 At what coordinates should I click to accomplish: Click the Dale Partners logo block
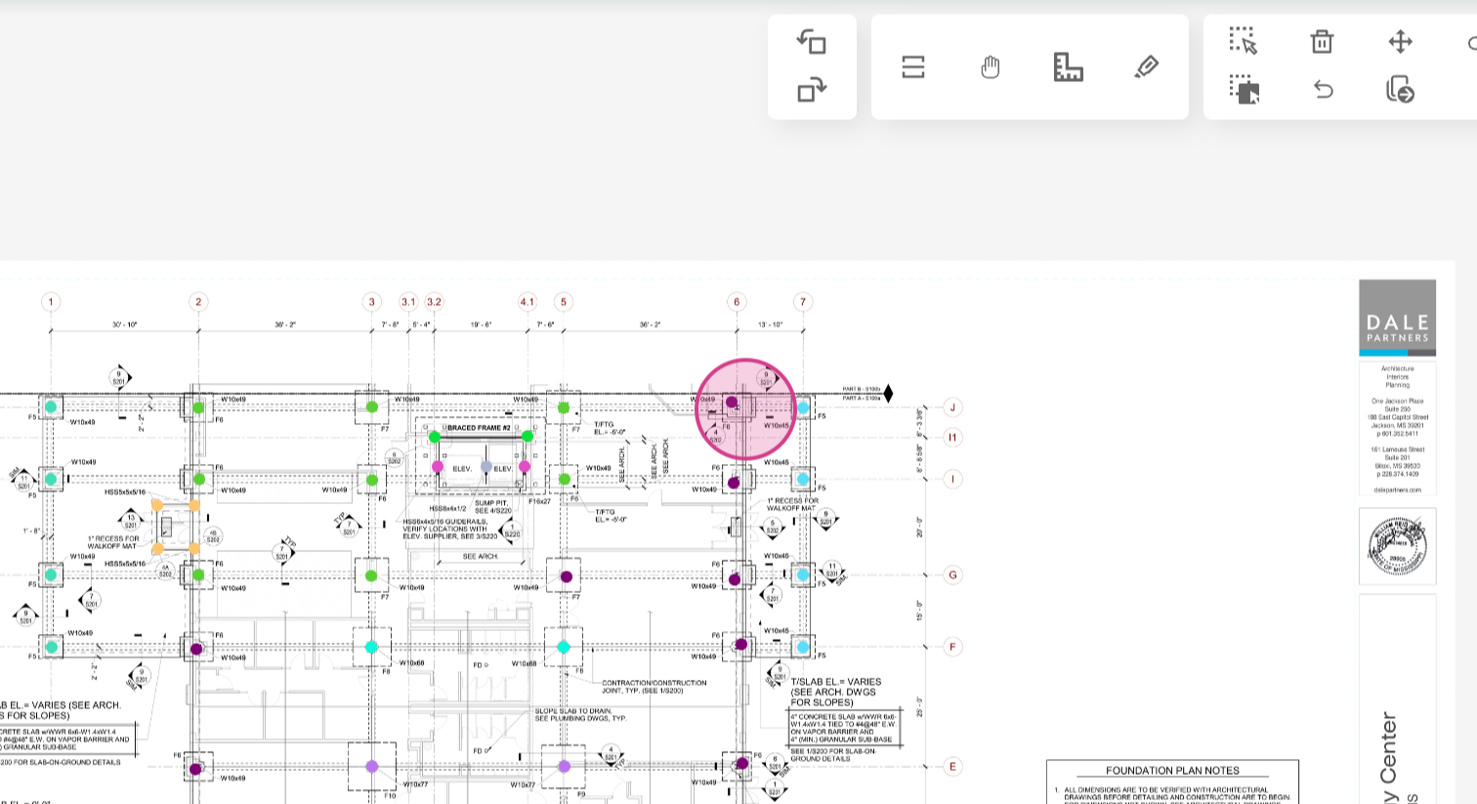(x=1398, y=317)
